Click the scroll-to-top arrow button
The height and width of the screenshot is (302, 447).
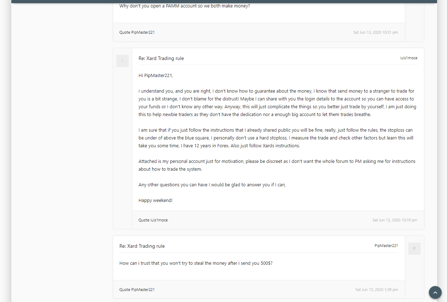(435, 292)
